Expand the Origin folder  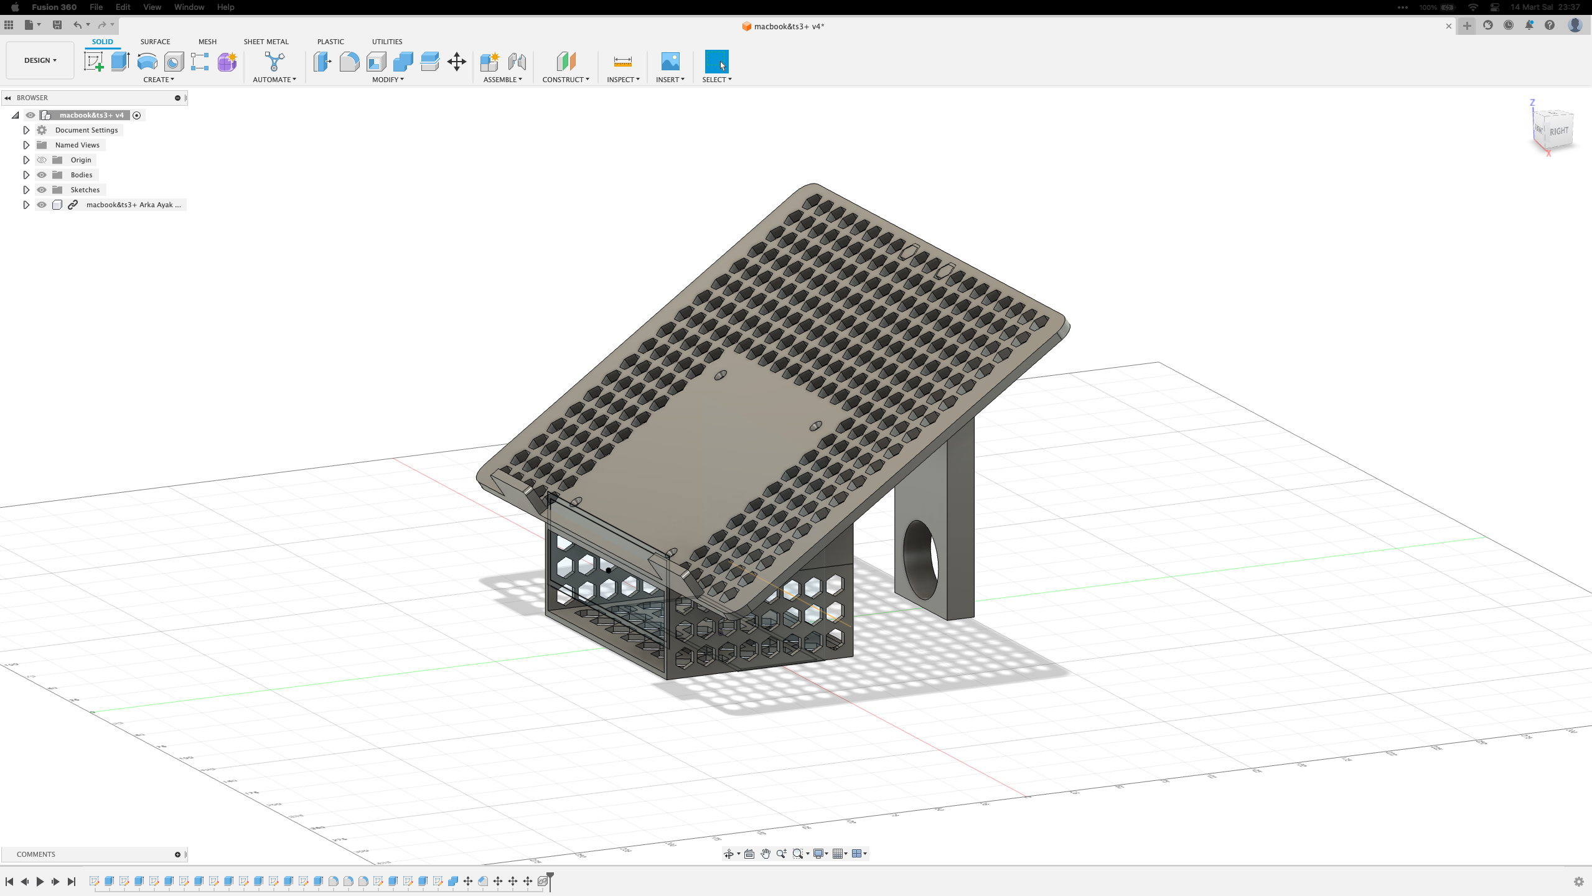click(x=26, y=160)
